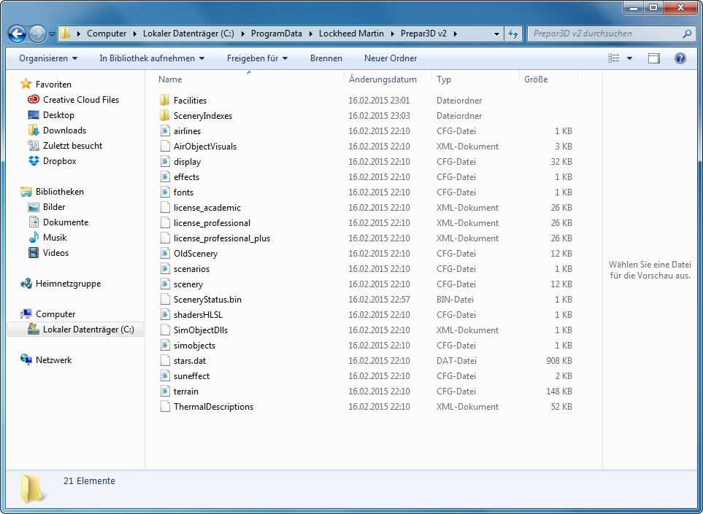703x514 pixels.
Task: Click the Back navigation arrow button
Action: click(17, 34)
